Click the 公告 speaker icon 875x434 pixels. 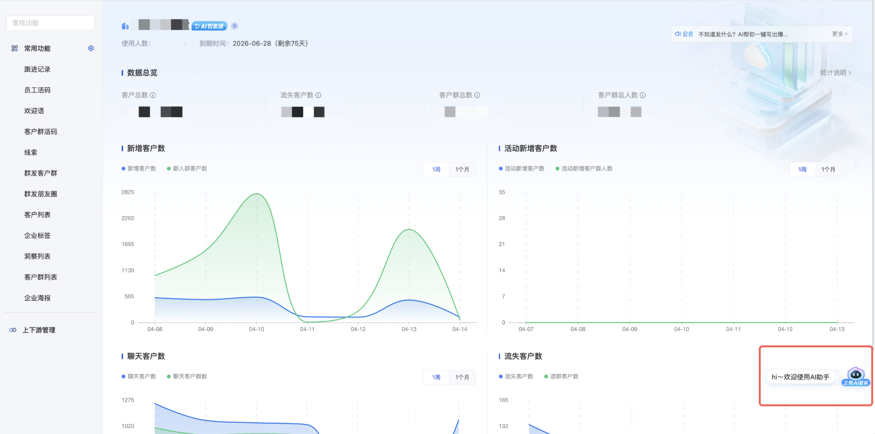pos(678,34)
